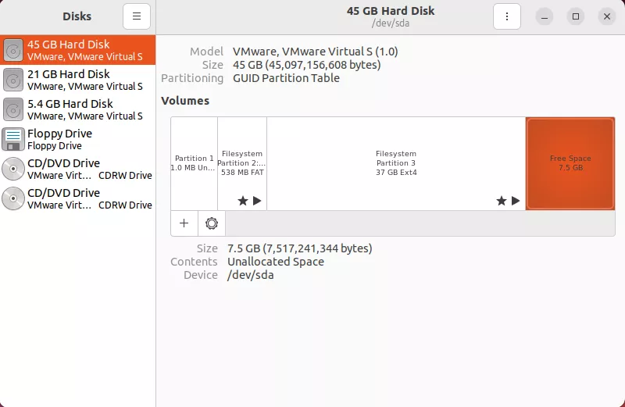Click the VMware Virtual S (1.0) model value
The width and height of the screenshot is (625, 407).
click(316, 52)
